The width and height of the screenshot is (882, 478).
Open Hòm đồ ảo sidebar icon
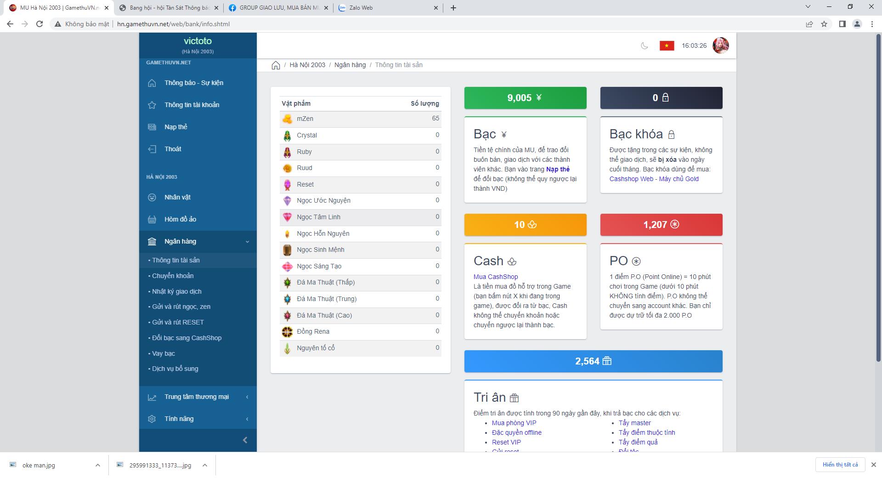(152, 220)
